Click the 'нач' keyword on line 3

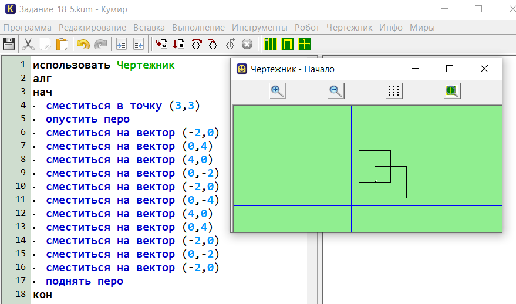coord(42,92)
